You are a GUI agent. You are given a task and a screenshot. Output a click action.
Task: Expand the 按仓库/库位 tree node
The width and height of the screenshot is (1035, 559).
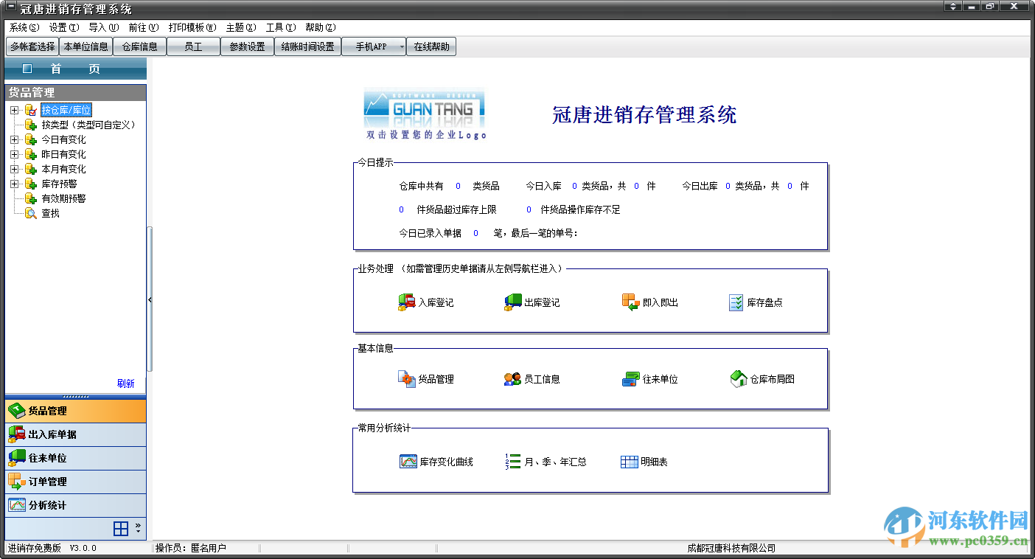point(14,110)
